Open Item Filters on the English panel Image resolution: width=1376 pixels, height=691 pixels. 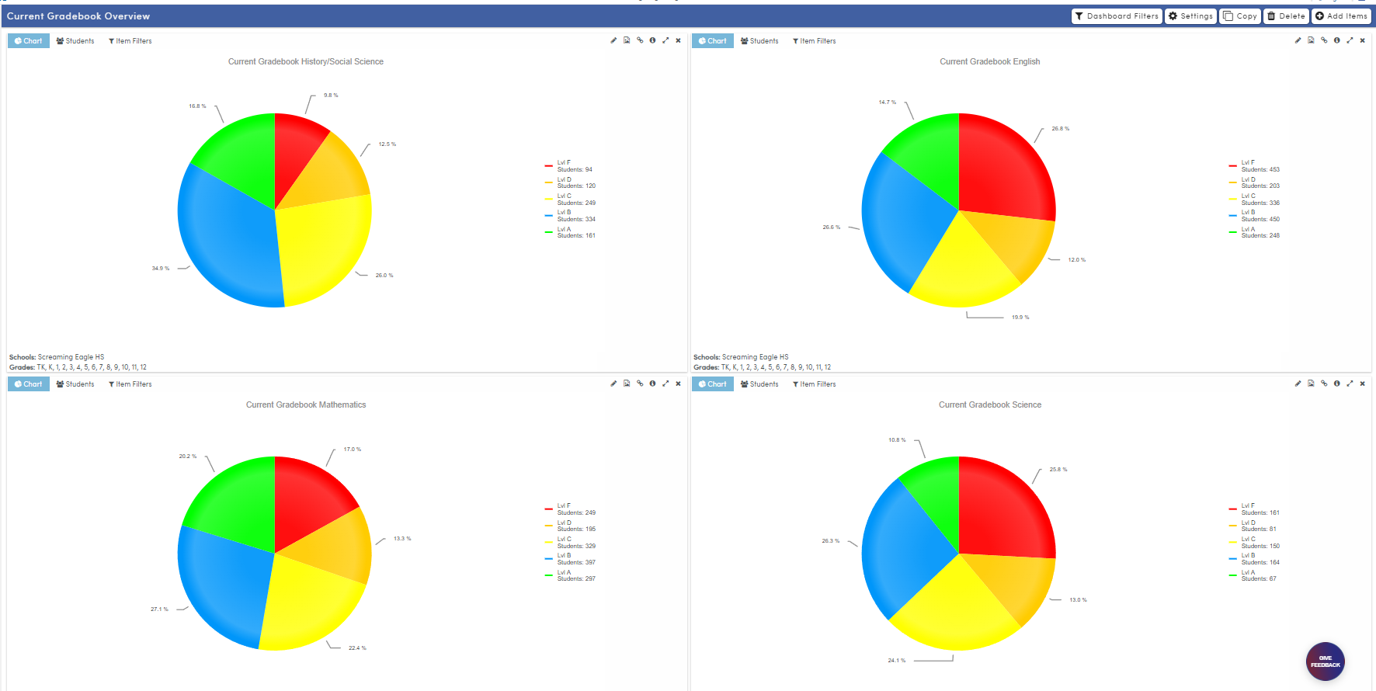[814, 41]
